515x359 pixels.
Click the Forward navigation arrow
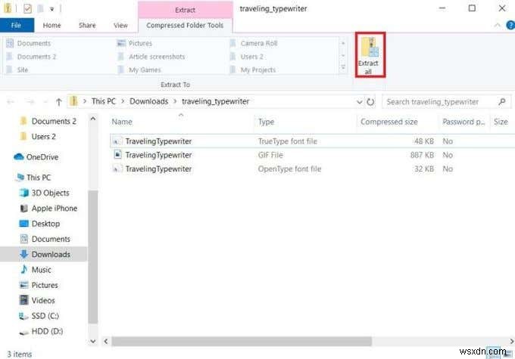click(30, 102)
